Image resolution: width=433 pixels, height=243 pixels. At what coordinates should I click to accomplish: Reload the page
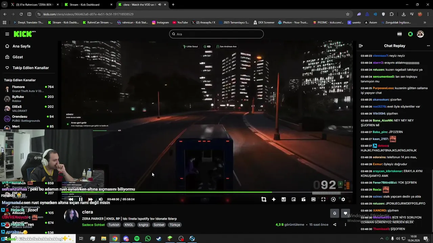[x=21, y=14]
